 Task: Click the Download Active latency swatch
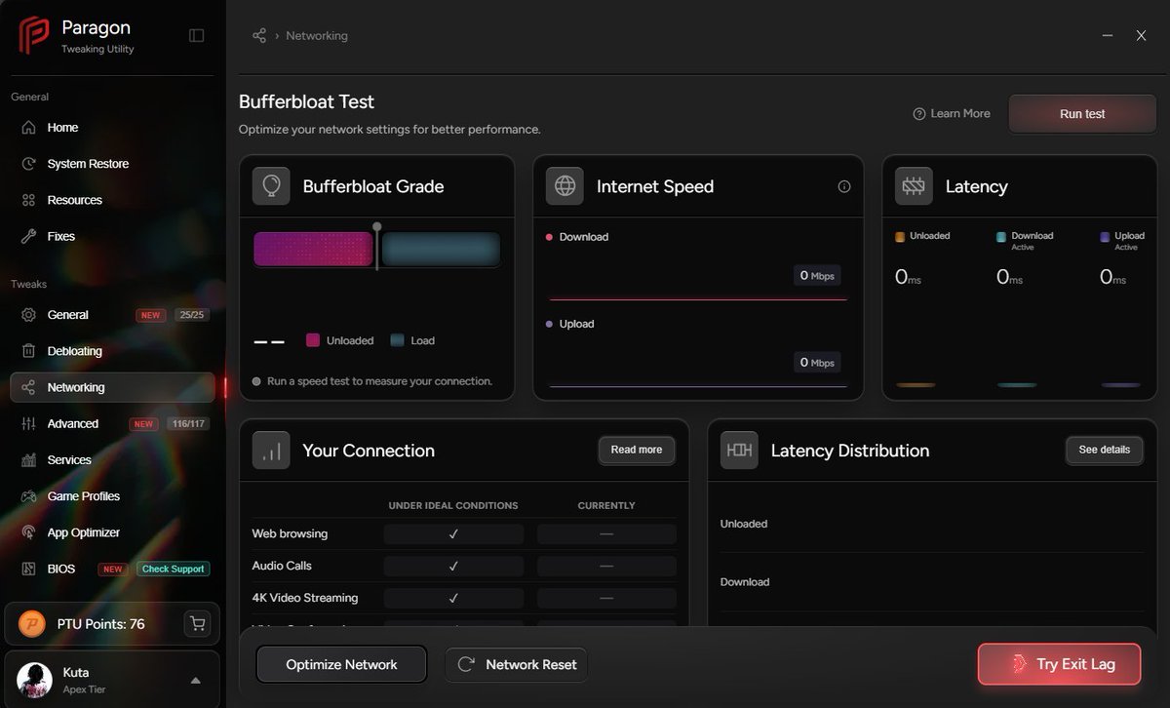1001,236
